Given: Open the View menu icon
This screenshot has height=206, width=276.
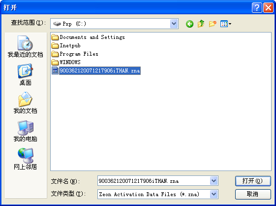Looking at the screenshot, I should tap(226, 24).
